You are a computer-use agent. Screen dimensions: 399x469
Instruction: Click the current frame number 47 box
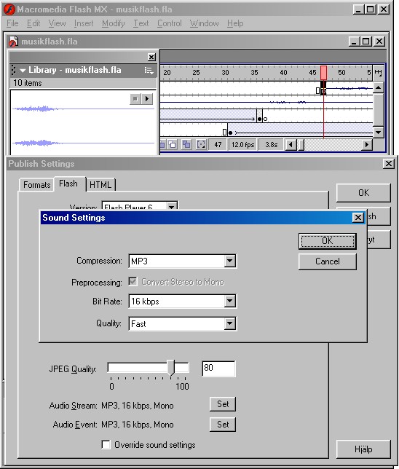[x=218, y=145]
